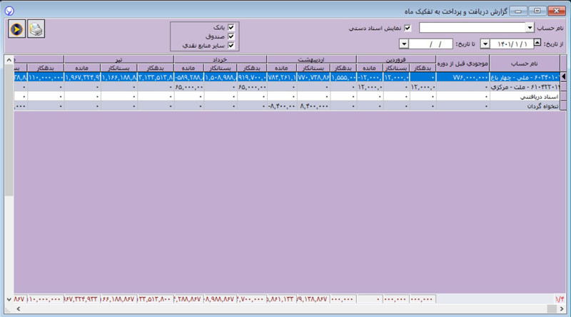The height and width of the screenshot is (317, 571).
Task: Open the از تاریخ date picker dropdown
Action: 485,44
